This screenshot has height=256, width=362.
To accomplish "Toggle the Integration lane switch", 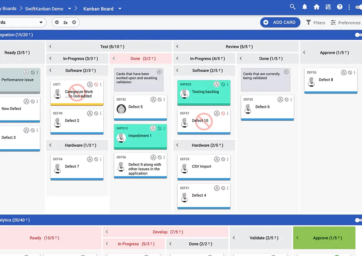I will [358, 35].
